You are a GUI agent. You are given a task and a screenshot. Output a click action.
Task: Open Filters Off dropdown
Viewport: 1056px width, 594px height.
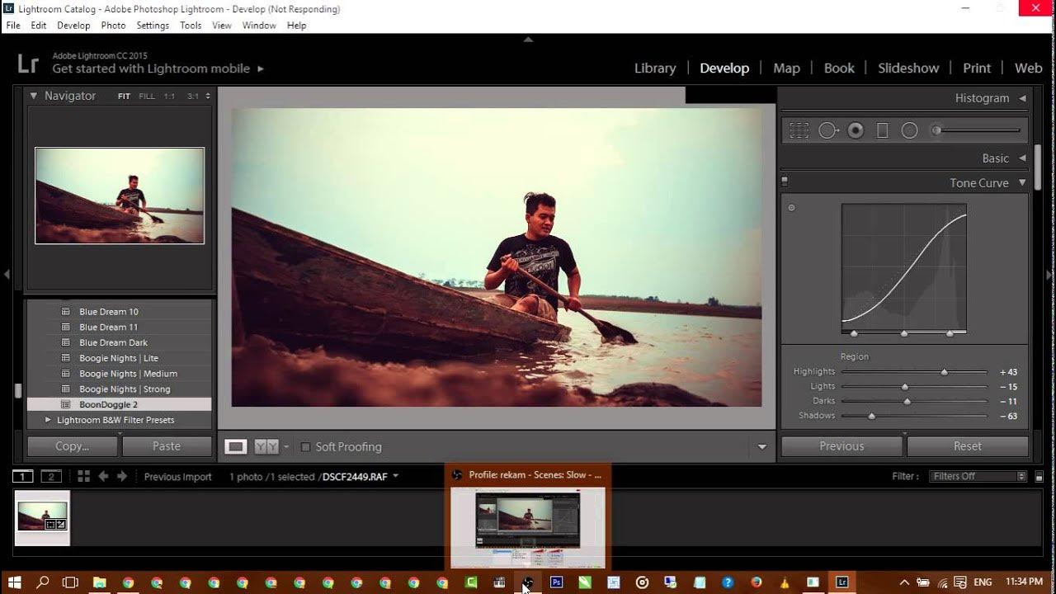[978, 476]
